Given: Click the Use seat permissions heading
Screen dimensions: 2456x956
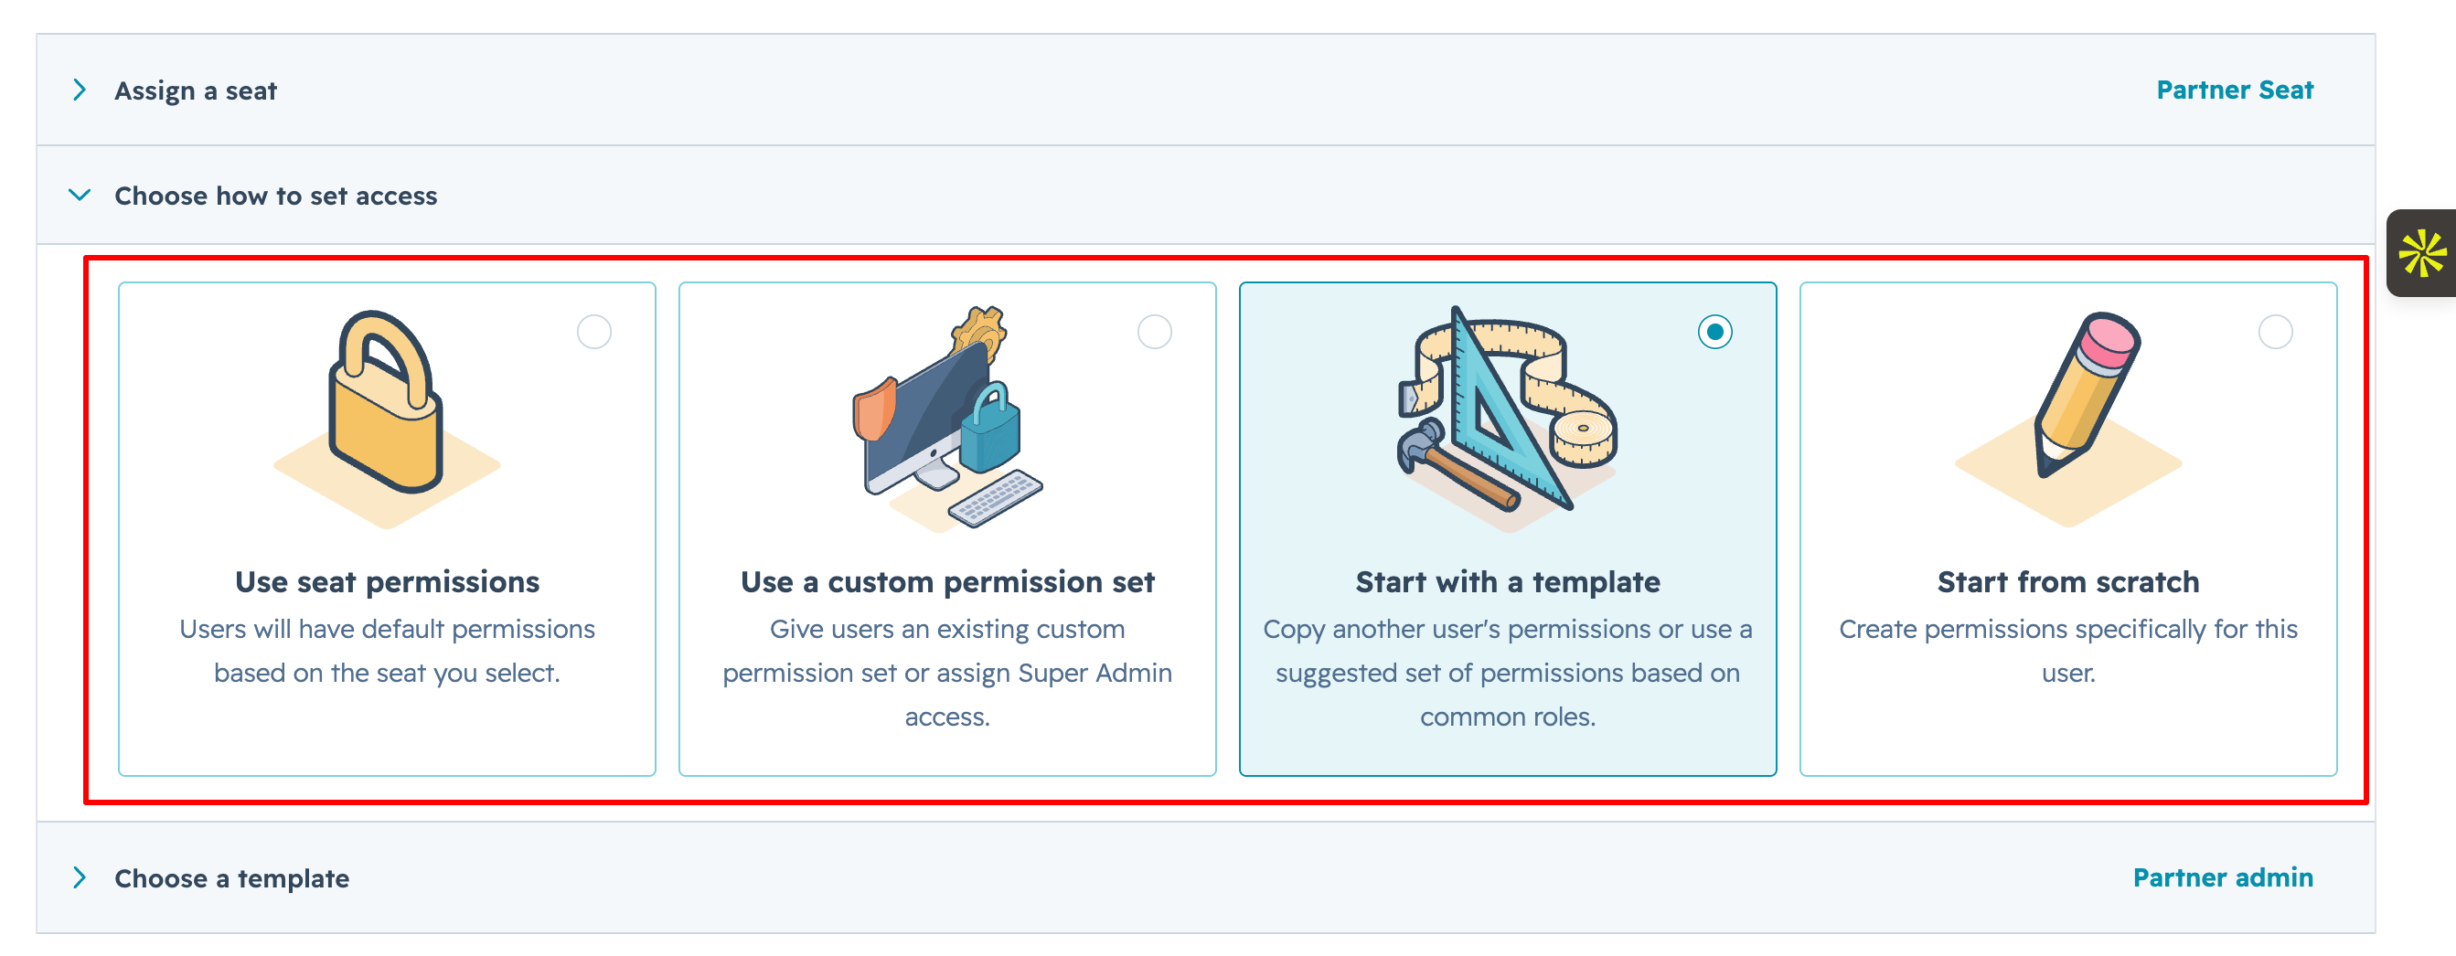Looking at the screenshot, I should [387, 581].
